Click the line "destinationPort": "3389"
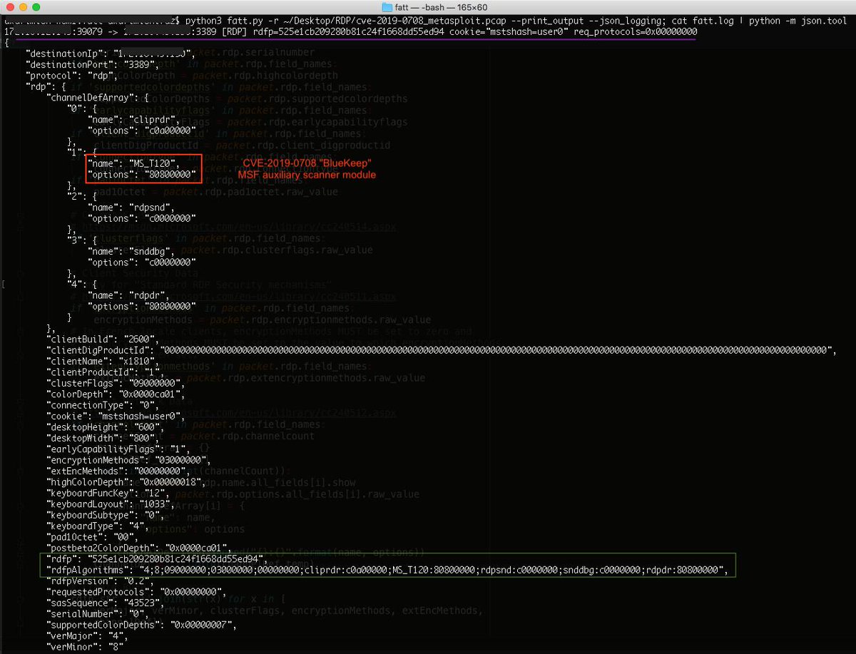This screenshot has height=654, width=856. pyautogui.click(x=91, y=65)
